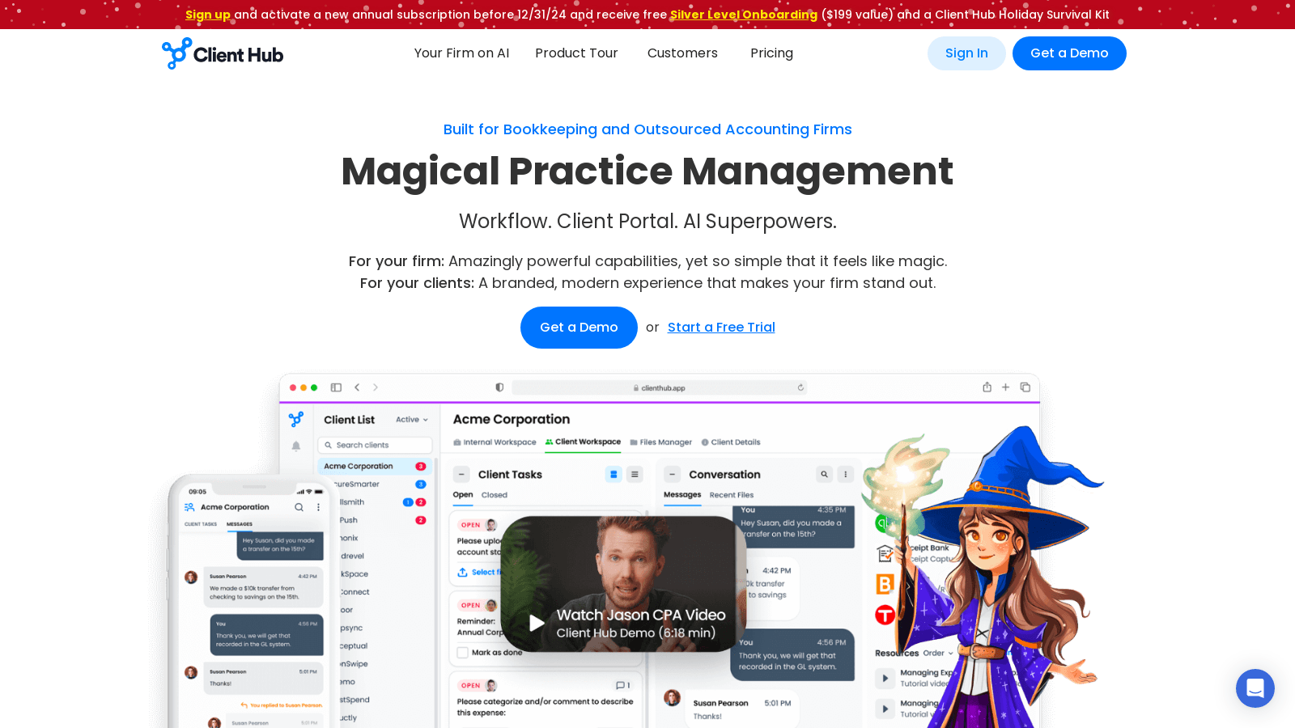Switch to the Internal Workspace tab
1295x728 pixels.
click(495, 442)
